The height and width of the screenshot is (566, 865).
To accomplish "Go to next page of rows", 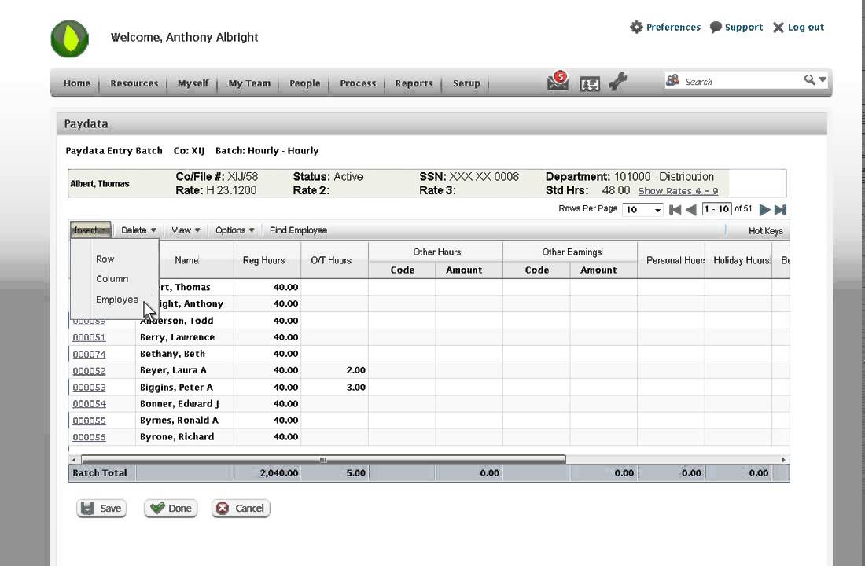I will click(x=764, y=210).
